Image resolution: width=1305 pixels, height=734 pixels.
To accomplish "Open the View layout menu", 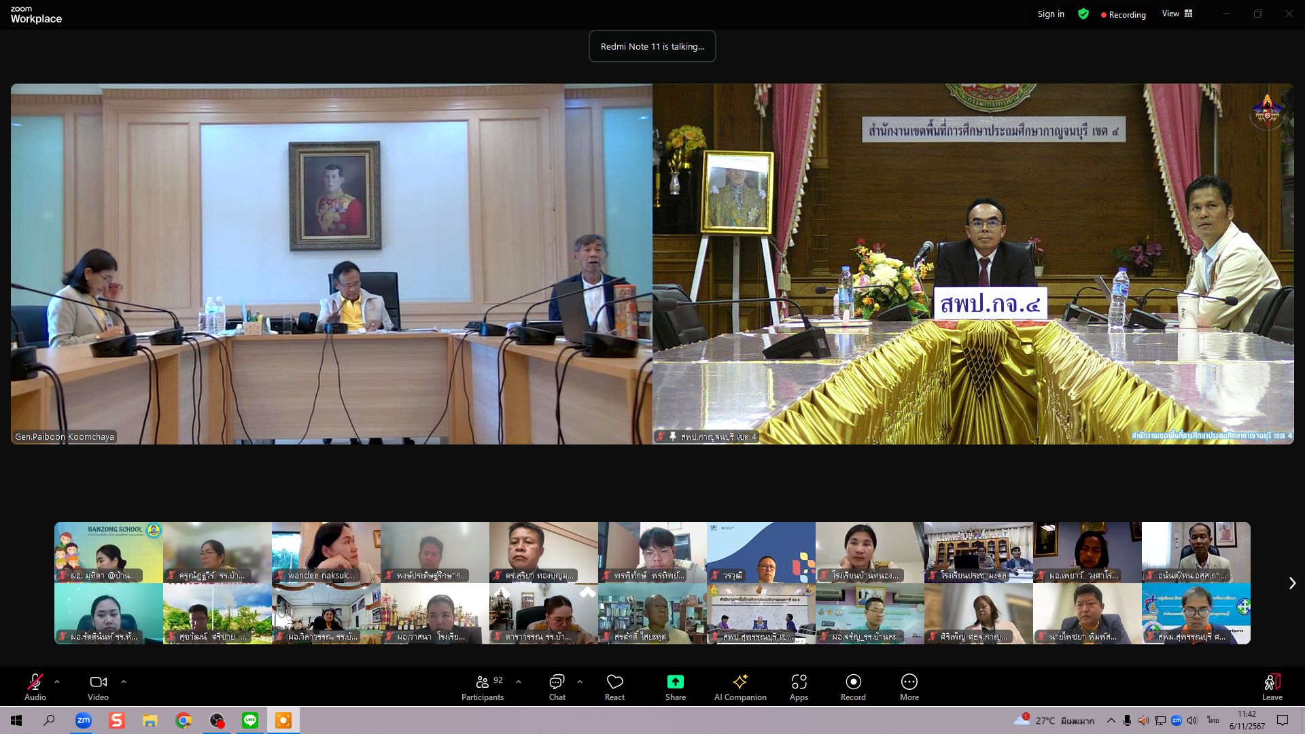I will pyautogui.click(x=1177, y=14).
